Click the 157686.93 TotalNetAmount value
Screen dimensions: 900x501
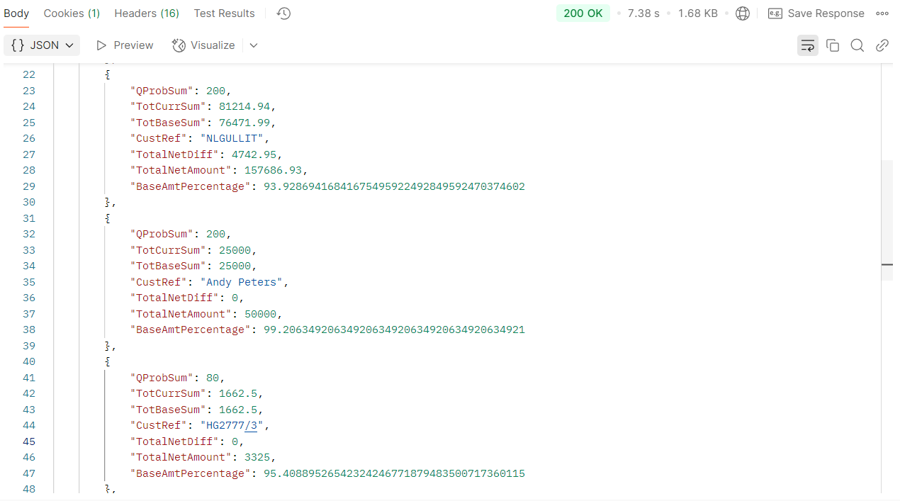point(273,170)
